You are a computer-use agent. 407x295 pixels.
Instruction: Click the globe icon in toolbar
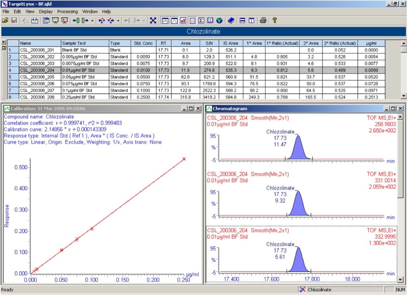[x=219, y=21]
